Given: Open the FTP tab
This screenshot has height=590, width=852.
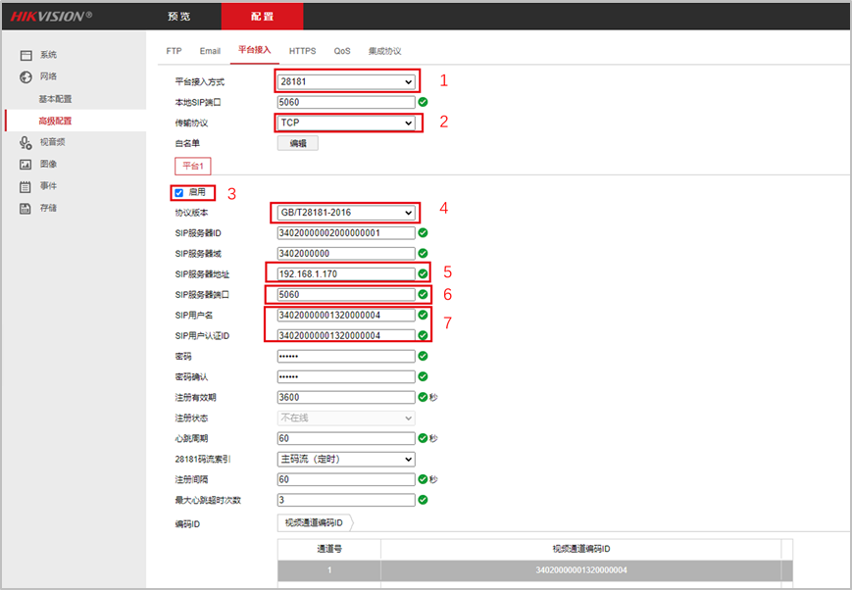Looking at the screenshot, I should tap(174, 51).
